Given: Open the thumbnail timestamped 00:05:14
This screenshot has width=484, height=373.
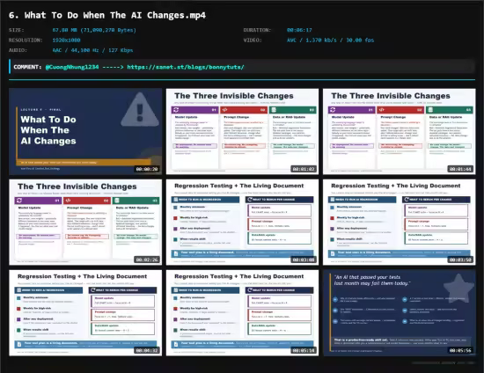Looking at the screenshot, I should coord(242,313).
